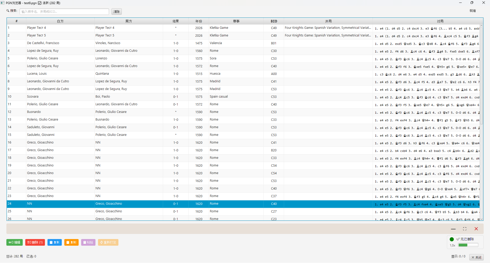This screenshot has width=490, height=263.
Task: Sort table by 年份 column header
Action: point(199,21)
